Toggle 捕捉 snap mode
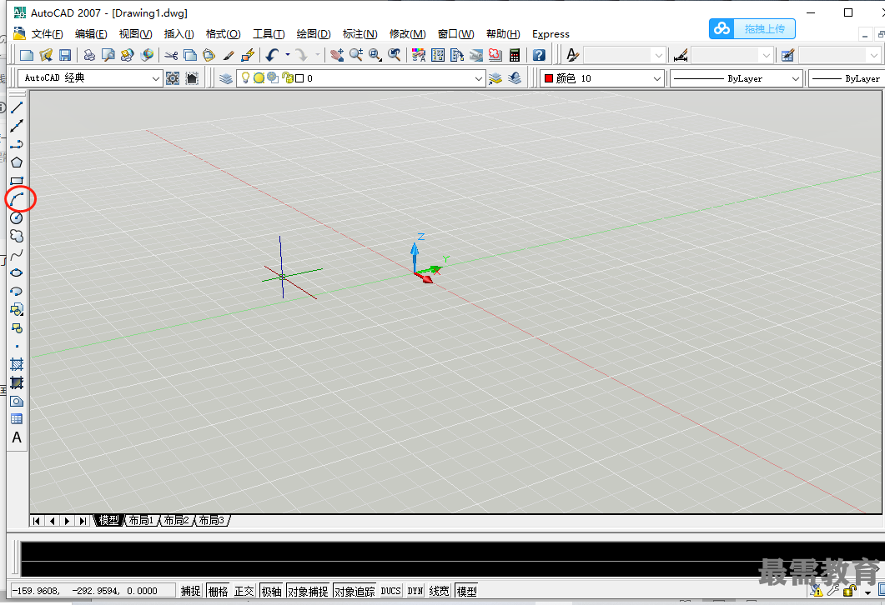This screenshot has width=885, height=605. tap(191, 591)
